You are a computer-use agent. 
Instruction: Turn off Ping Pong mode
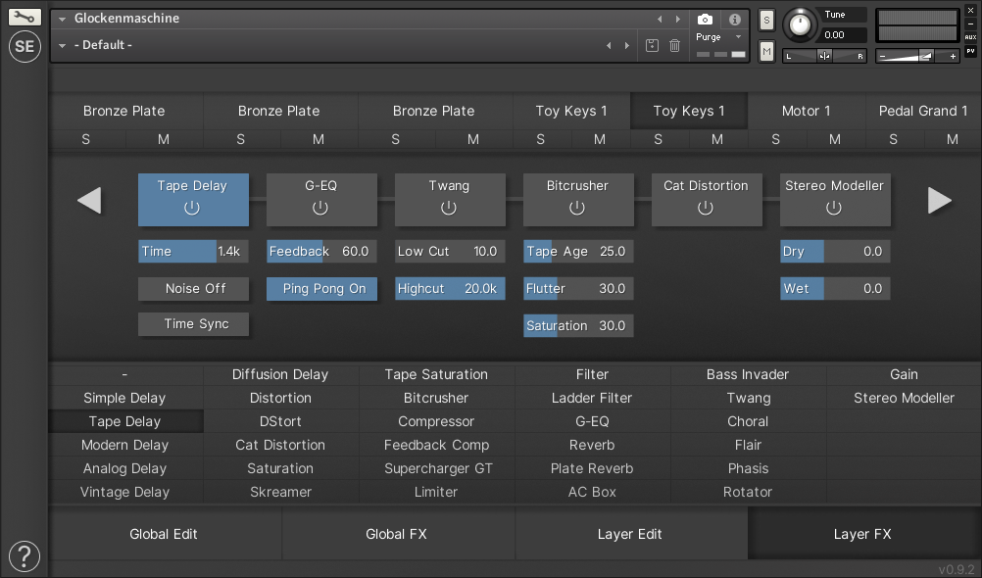point(322,289)
